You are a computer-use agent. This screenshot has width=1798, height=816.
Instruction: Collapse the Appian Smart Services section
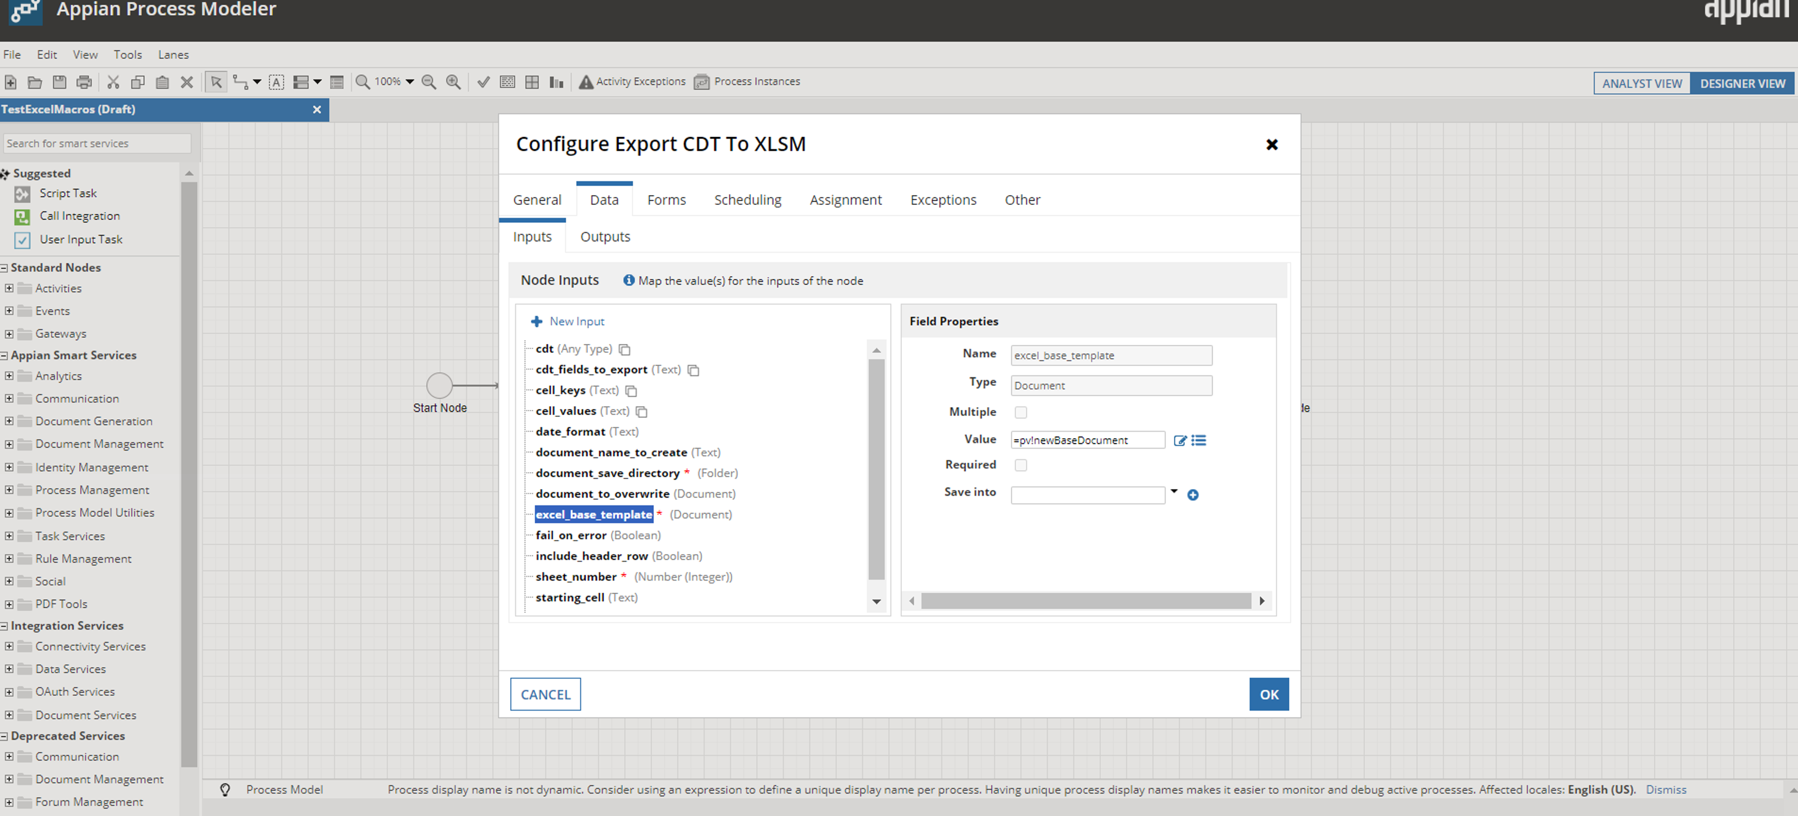pyautogui.click(x=4, y=355)
